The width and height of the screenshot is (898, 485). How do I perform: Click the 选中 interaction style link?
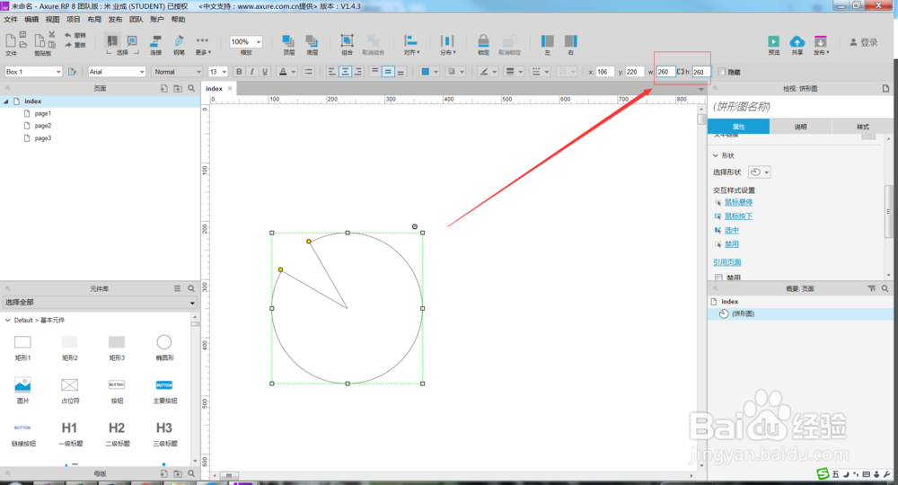(x=731, y=230)
